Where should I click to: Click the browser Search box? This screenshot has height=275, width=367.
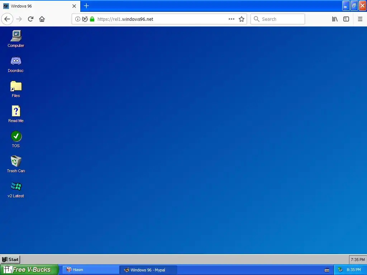278,19
